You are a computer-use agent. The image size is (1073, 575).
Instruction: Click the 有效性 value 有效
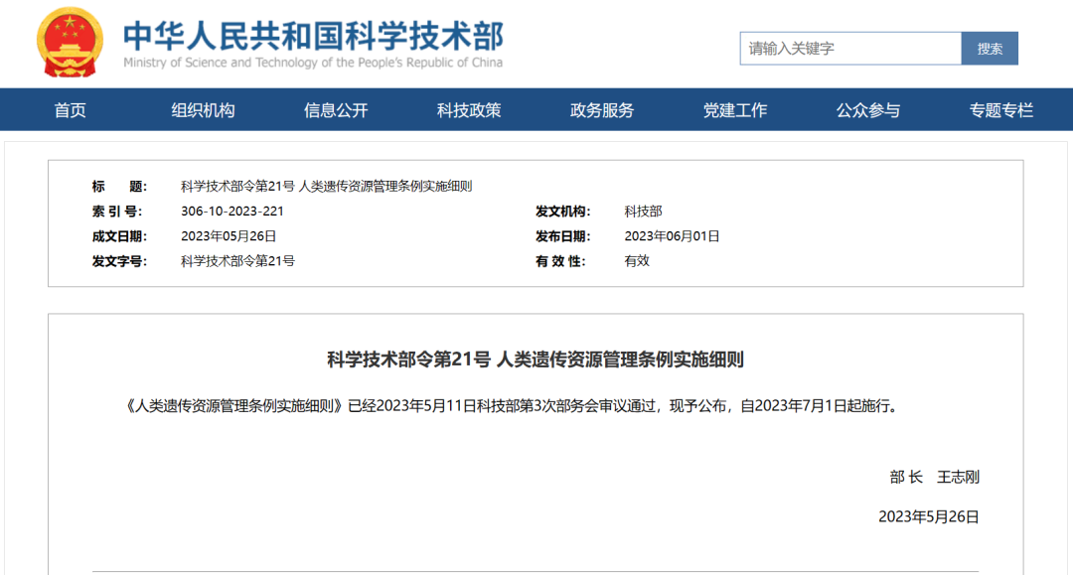click(637, 260)
